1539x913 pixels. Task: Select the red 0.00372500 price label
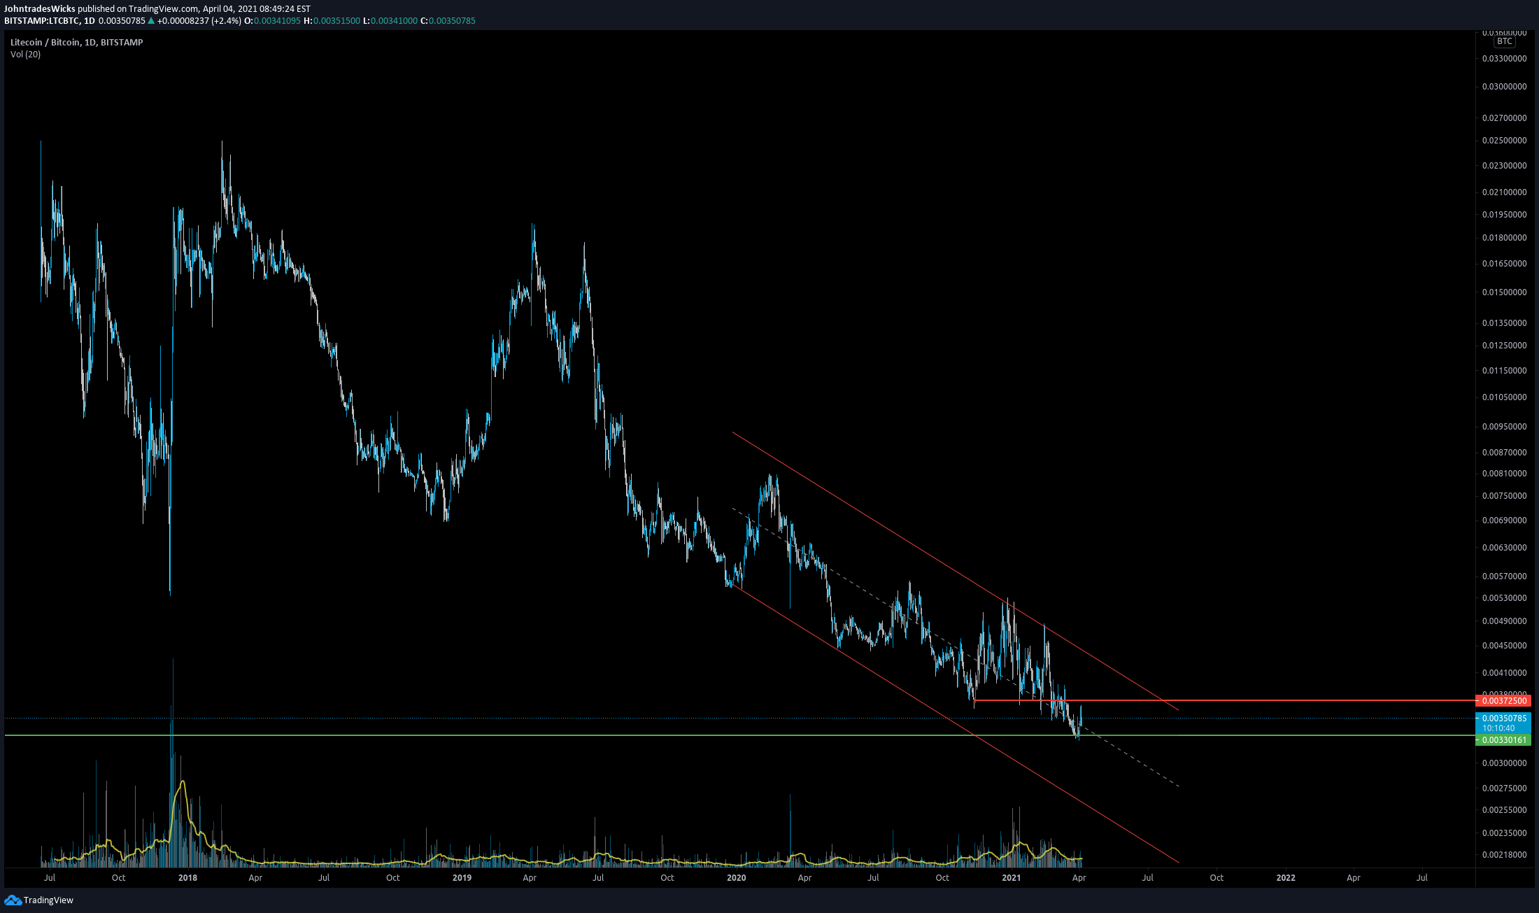tap(1503, 701)
